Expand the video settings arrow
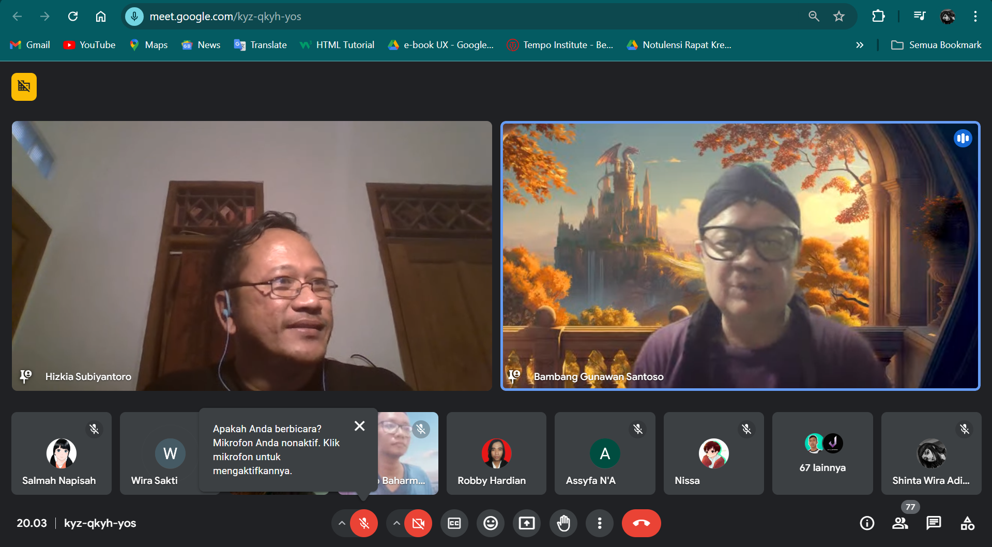 pos(396,523)
